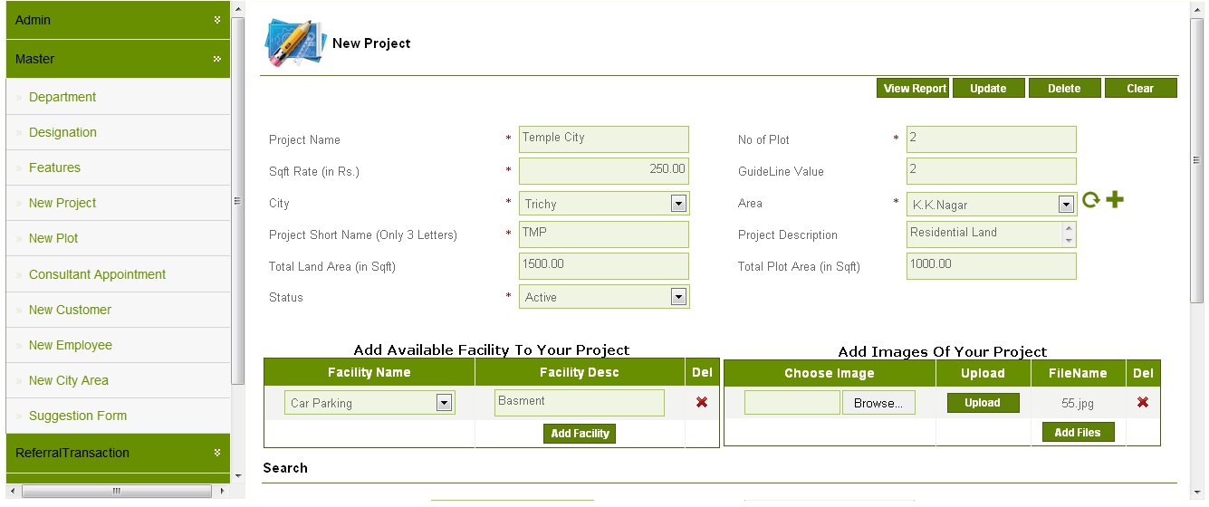Click the Browse... file button
Viewport: 1209px width, 507px height.
[x=878, y=403]
